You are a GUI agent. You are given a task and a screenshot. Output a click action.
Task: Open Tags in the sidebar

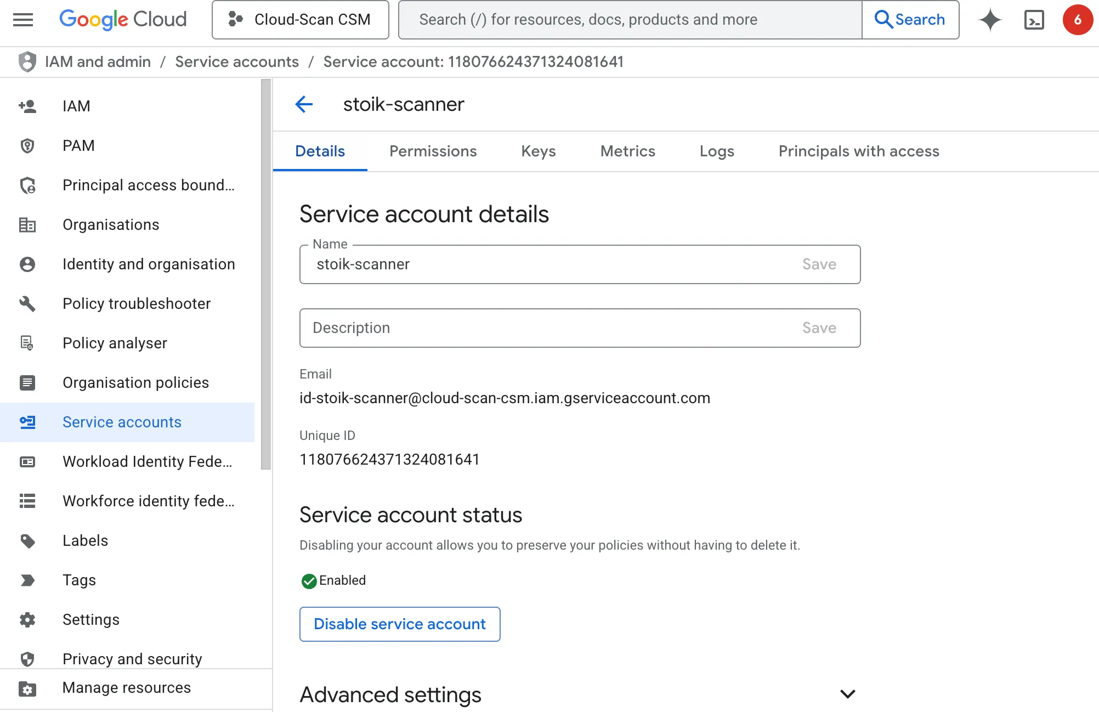tap(127, 580)
